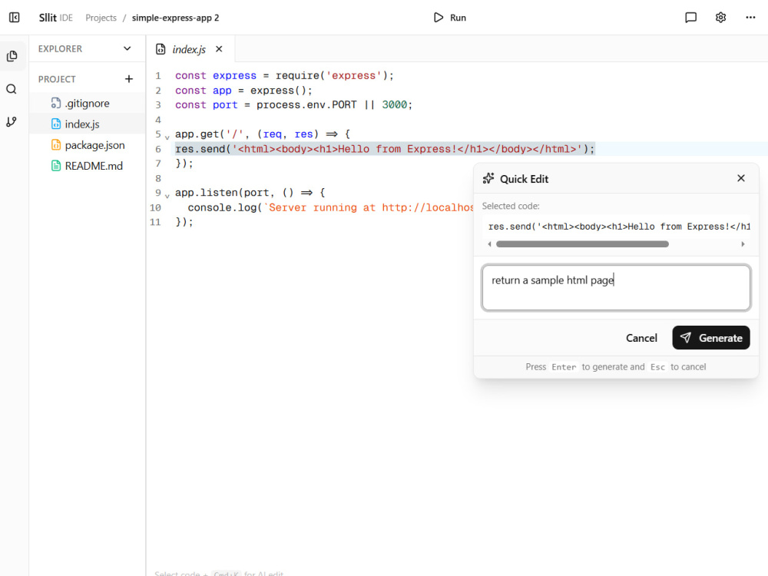768x576 pixels.
Task: Click the selected code horizontal scrollbar thumb
Action: pyautogui.click(x=582, y=244)
